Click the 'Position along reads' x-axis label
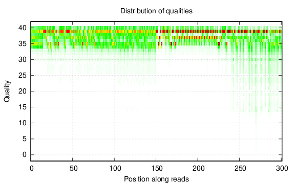The width and height of the screenshot is (295, 184). pos(156,179)
